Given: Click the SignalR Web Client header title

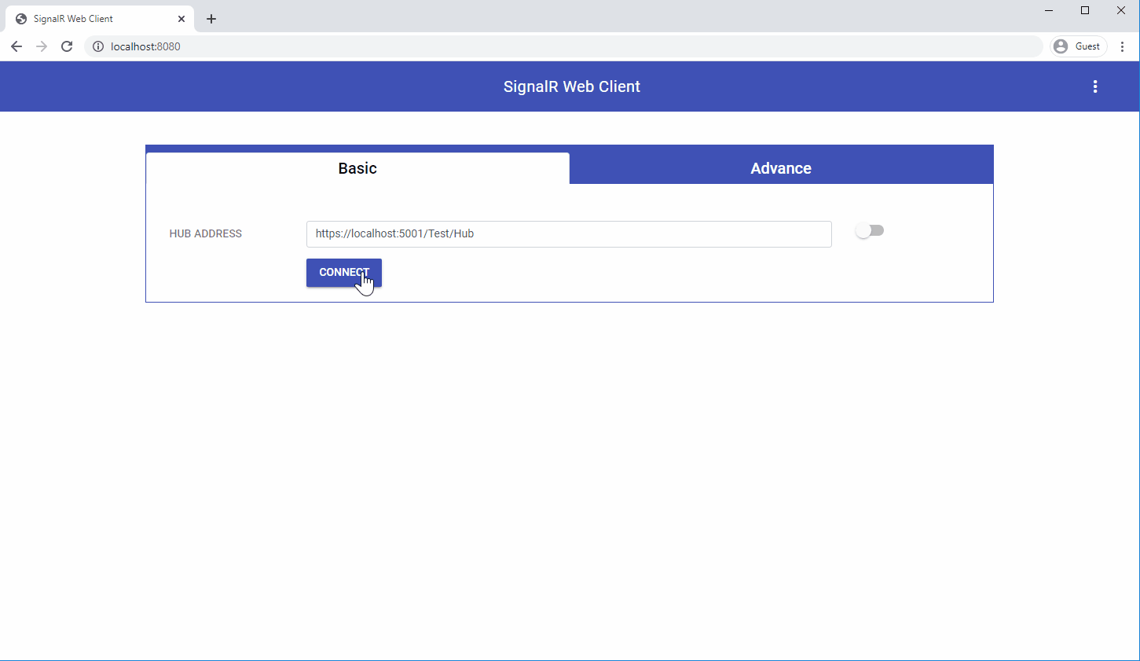Looking at the screenshot, I should 572,86.
